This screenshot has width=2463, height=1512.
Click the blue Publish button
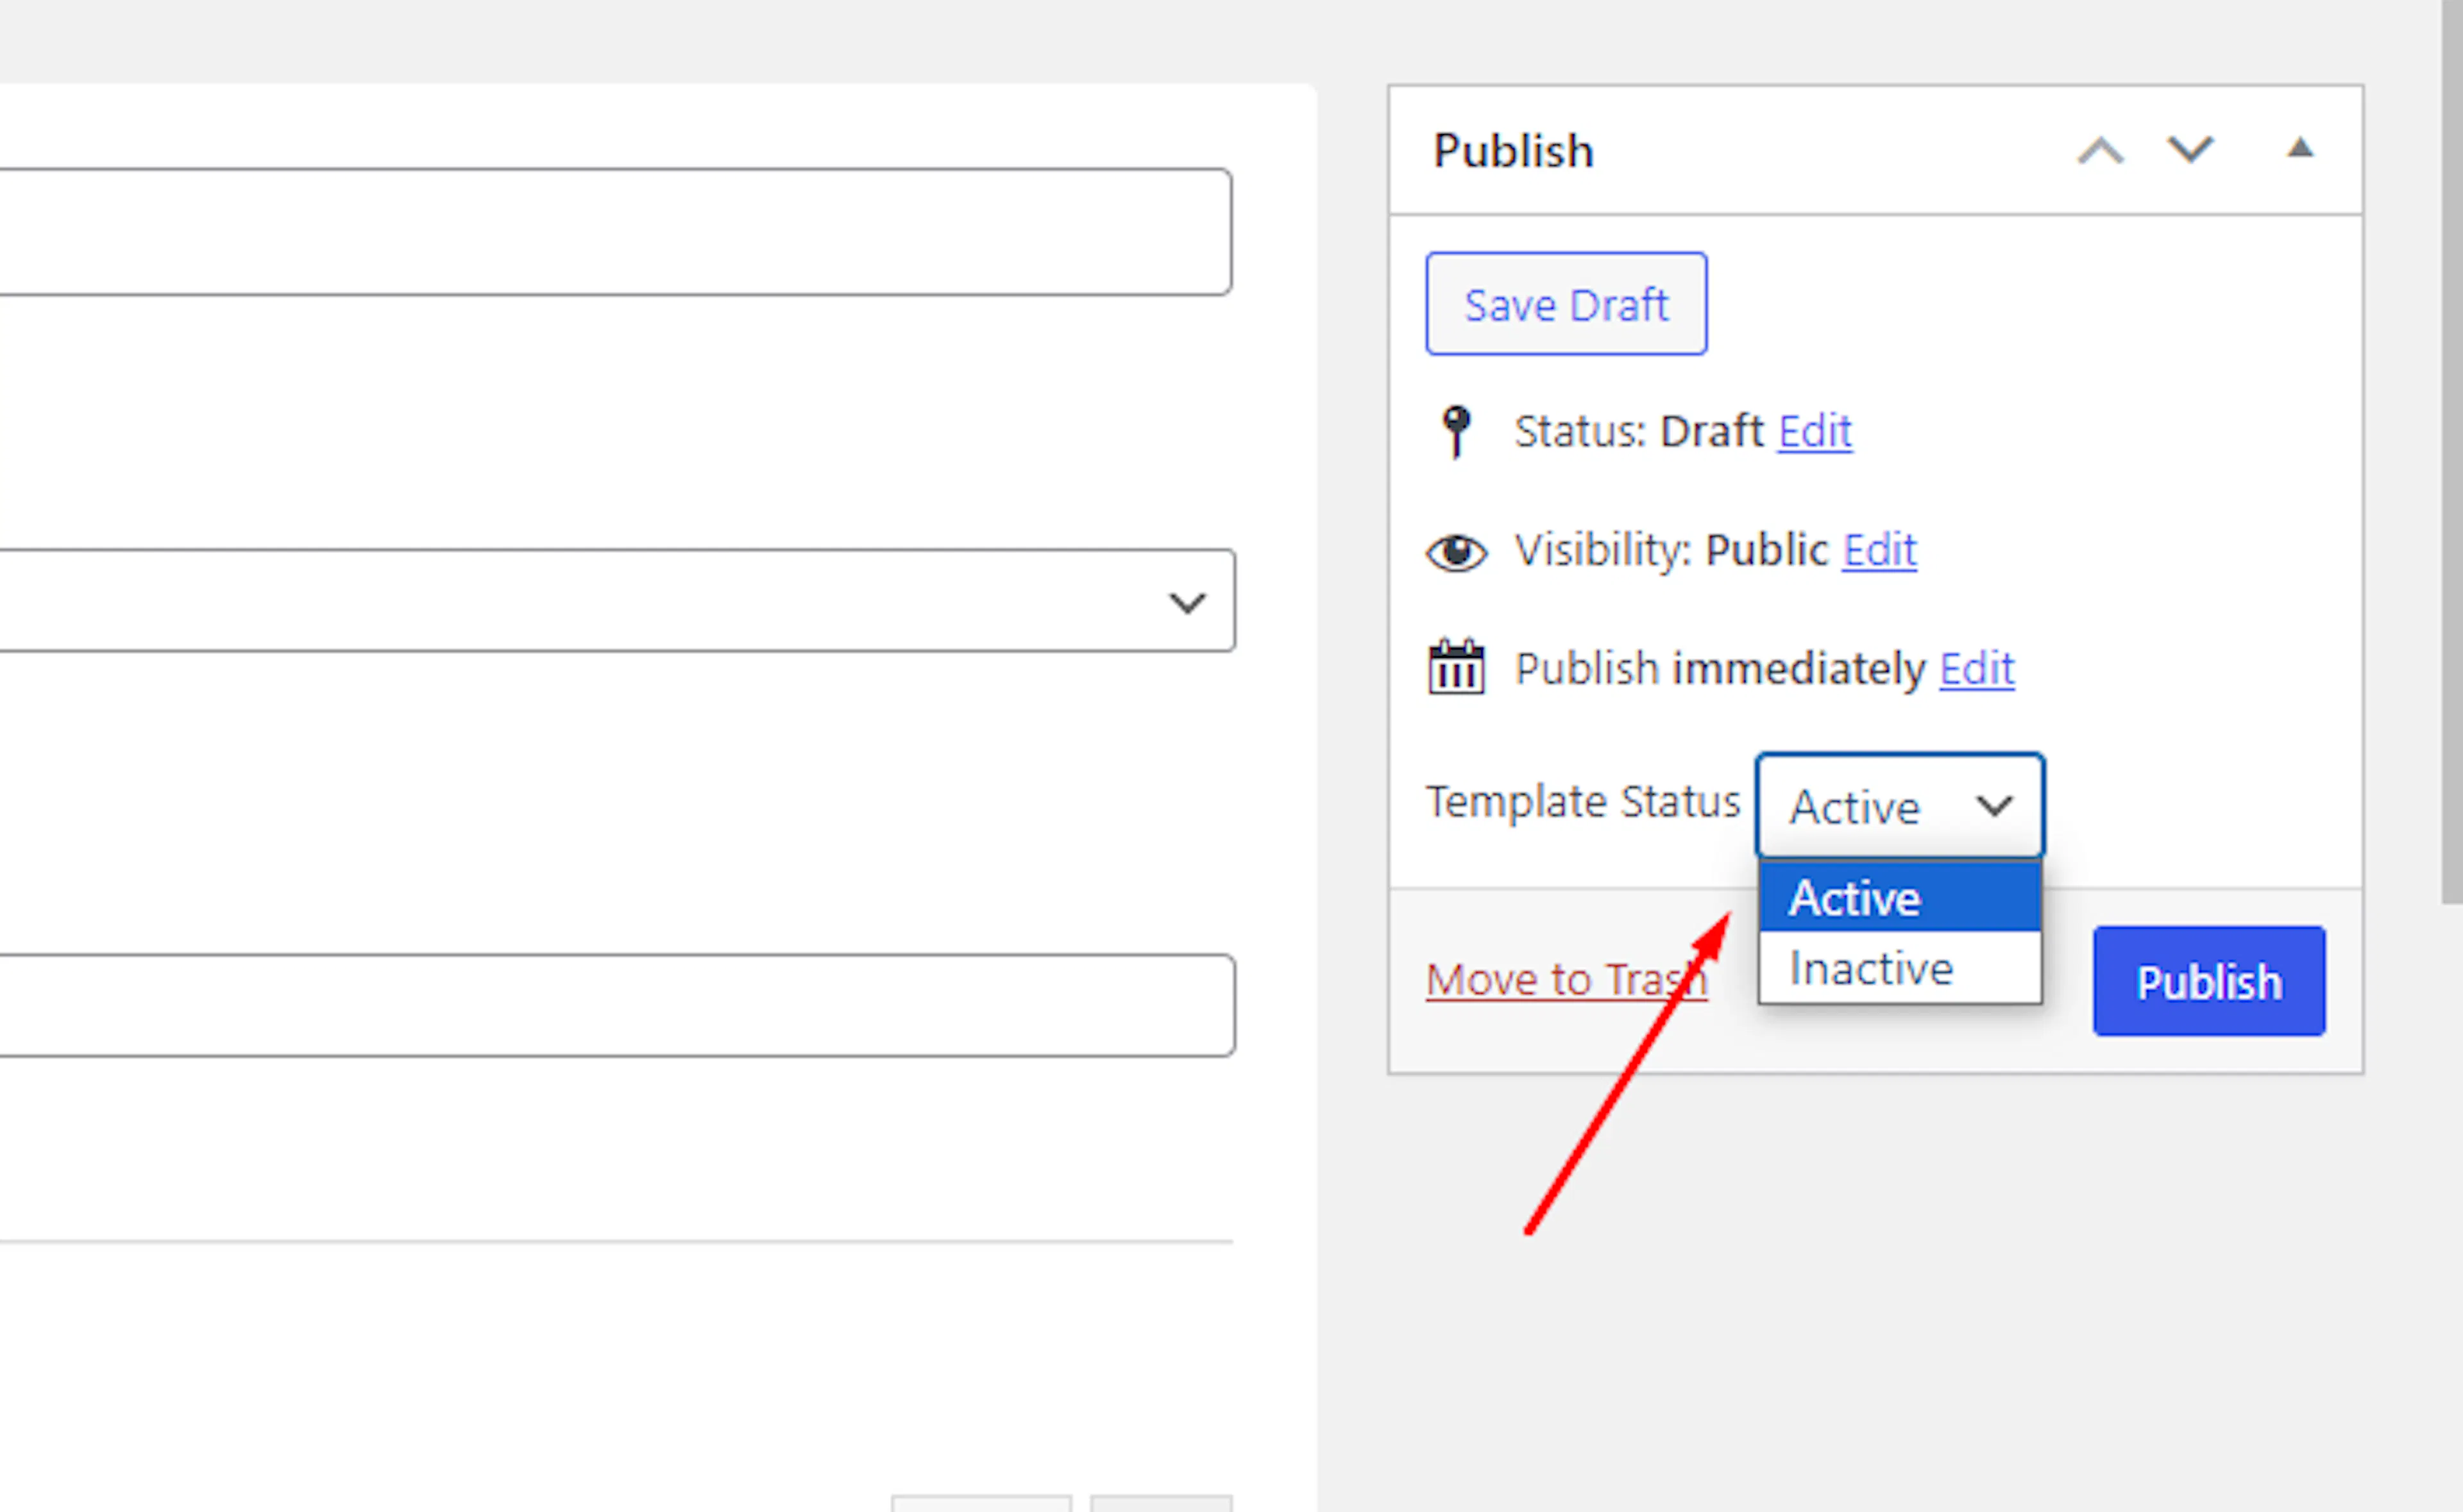(2209, 981)
